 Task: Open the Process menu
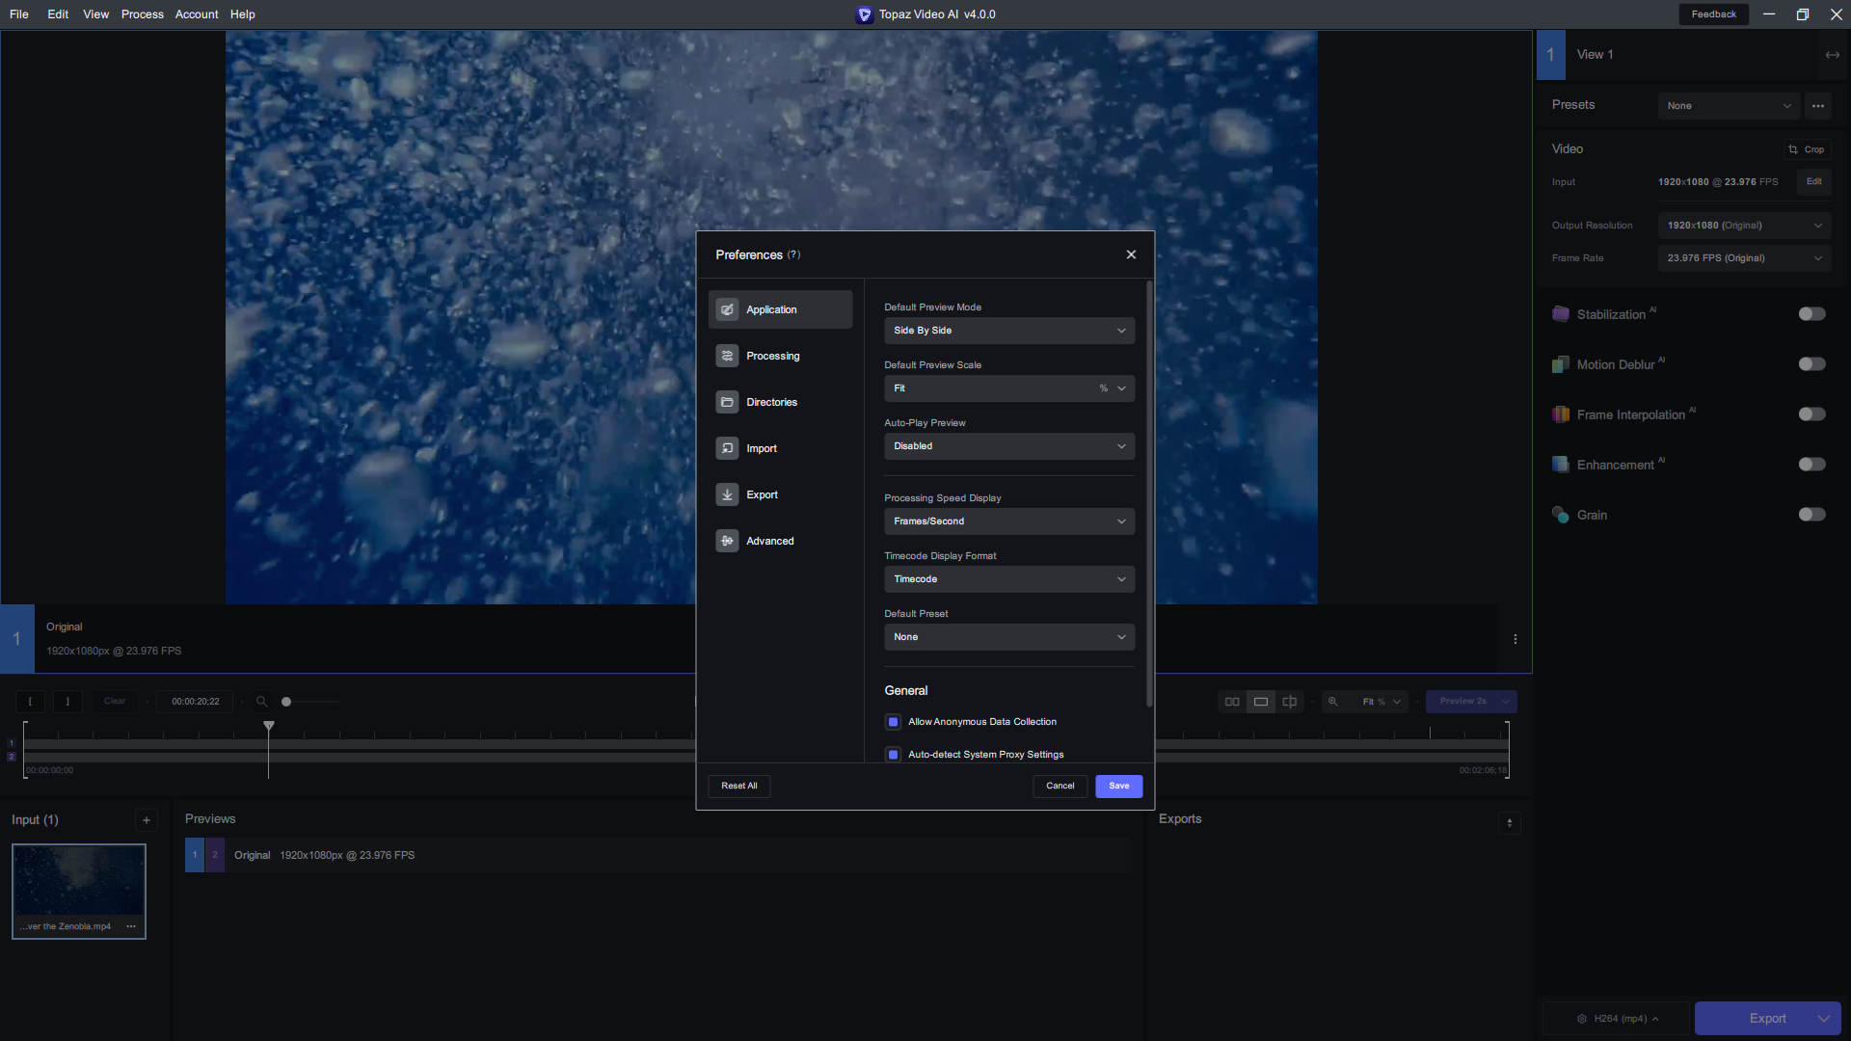tap(142, 14)
